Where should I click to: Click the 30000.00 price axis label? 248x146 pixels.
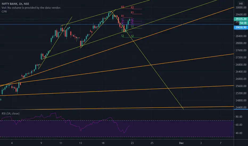pyautogui.click(x=241, y=7)
